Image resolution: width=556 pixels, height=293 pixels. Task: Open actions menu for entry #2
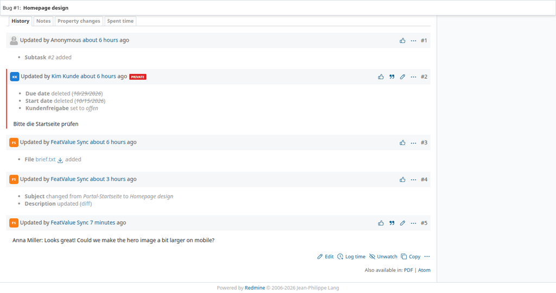tap(413, 76)
